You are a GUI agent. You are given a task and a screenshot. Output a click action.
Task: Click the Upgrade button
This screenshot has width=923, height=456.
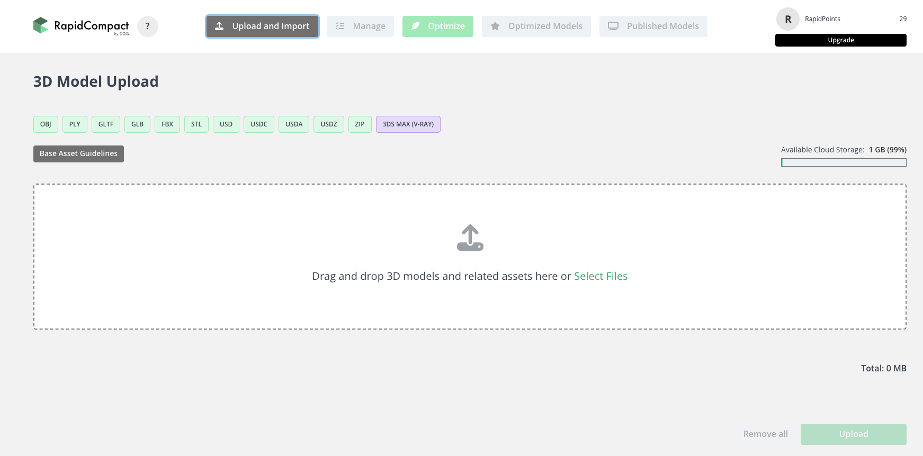[840, 40]
